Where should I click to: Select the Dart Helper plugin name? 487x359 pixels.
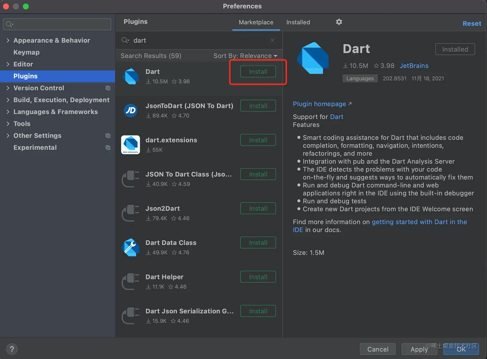(x=164, y=277)
